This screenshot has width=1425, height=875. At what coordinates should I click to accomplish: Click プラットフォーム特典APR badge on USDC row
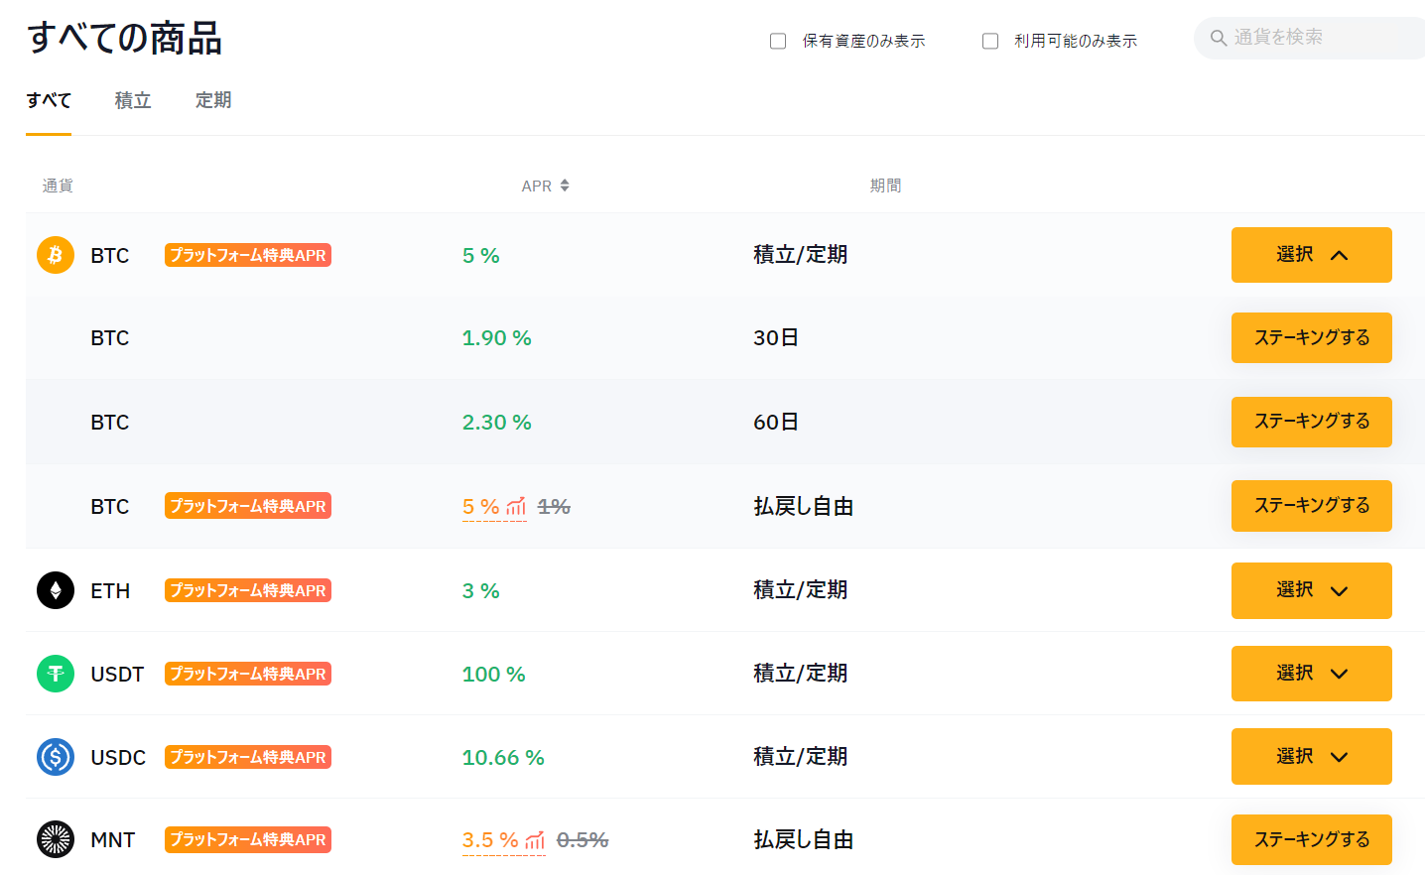tap(248, 757)
